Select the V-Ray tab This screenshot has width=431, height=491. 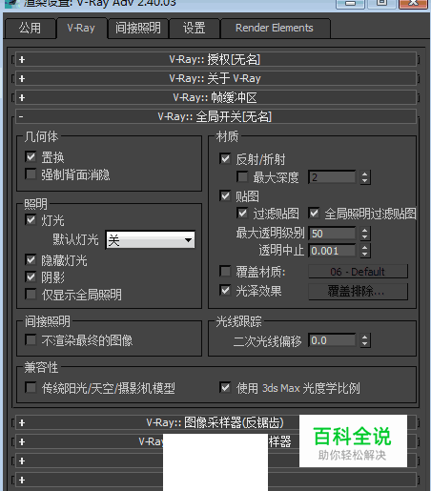tap(81, 29)
